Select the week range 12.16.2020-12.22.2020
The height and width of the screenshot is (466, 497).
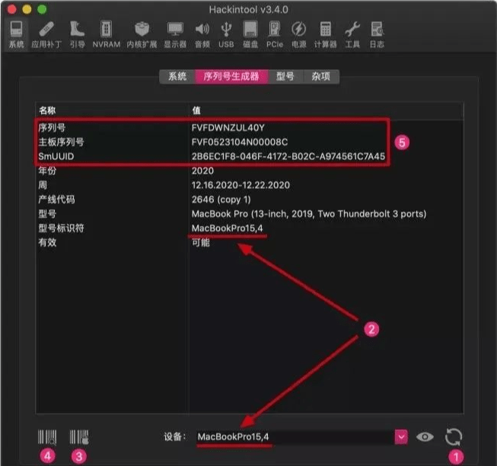(x=241, y=185)
